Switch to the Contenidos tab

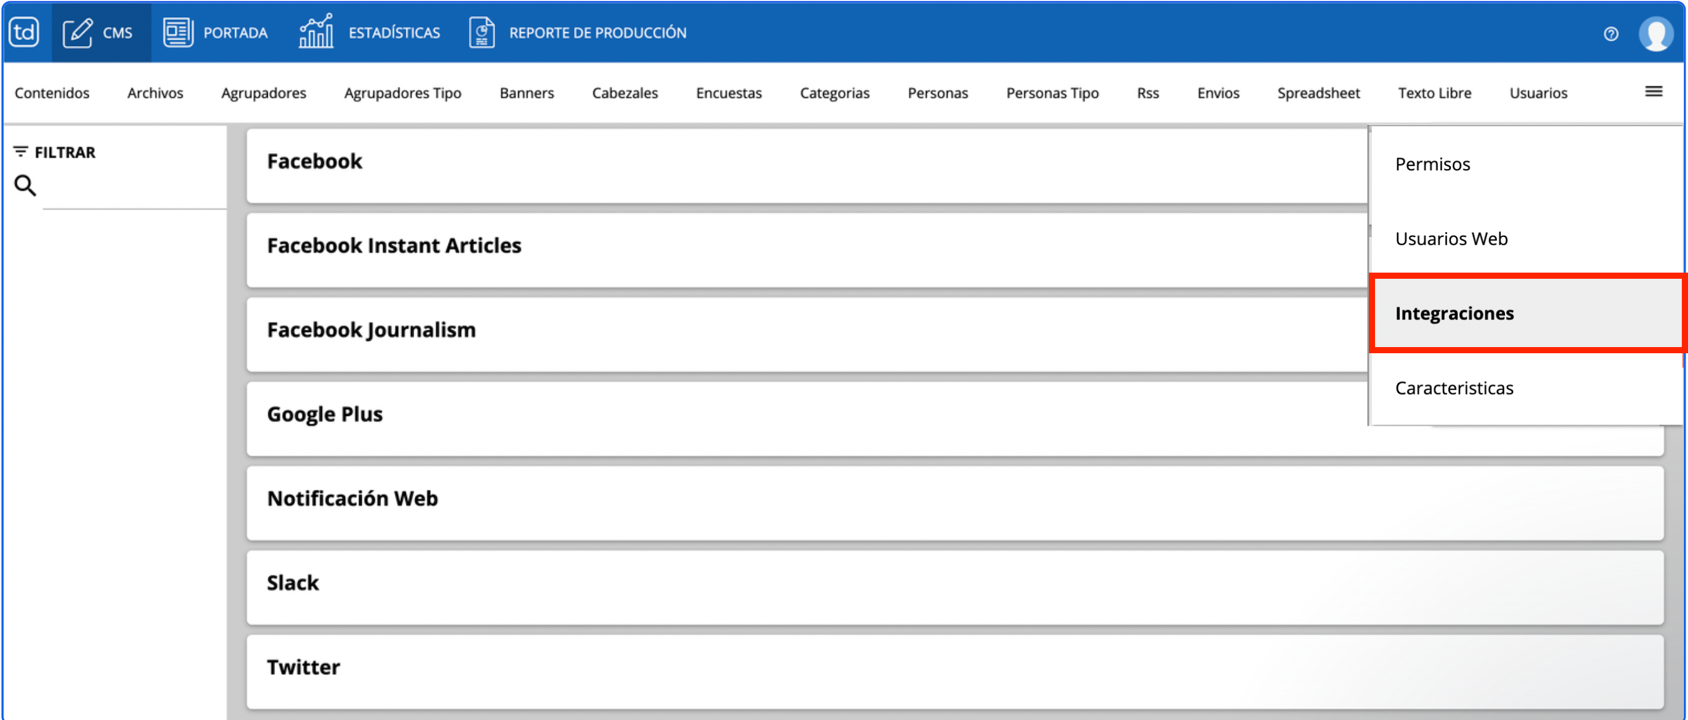coord(52,93)
